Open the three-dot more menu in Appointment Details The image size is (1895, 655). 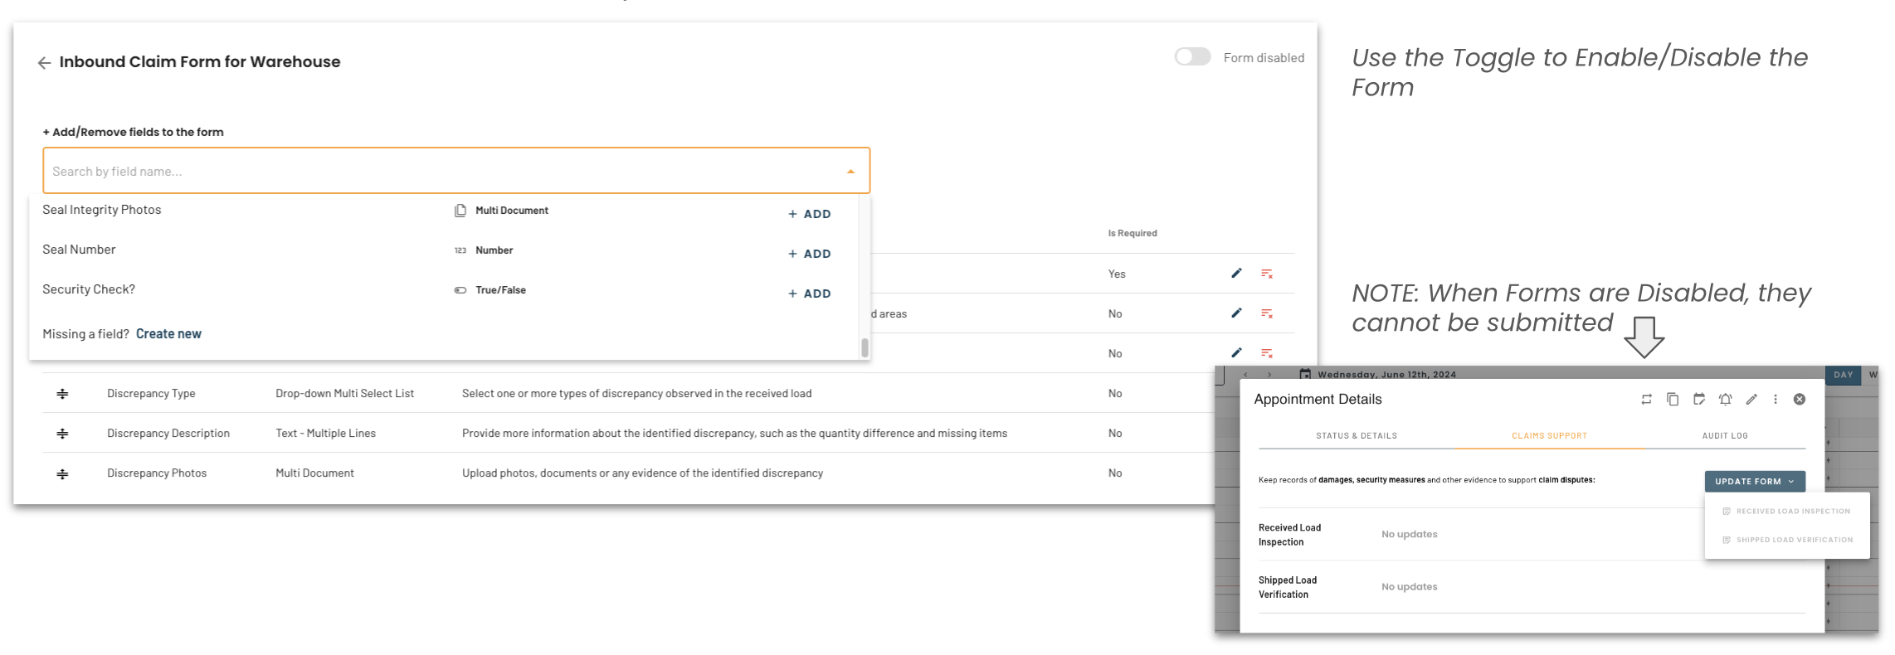pos(1776,400)
